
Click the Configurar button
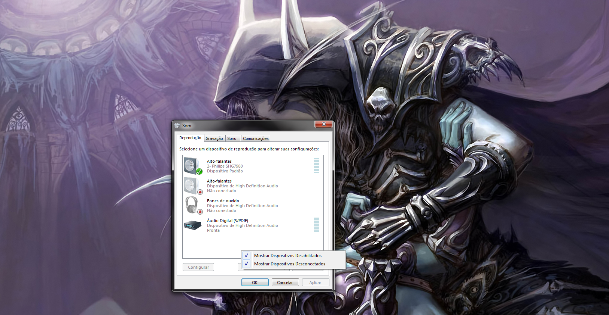[198, 267]
